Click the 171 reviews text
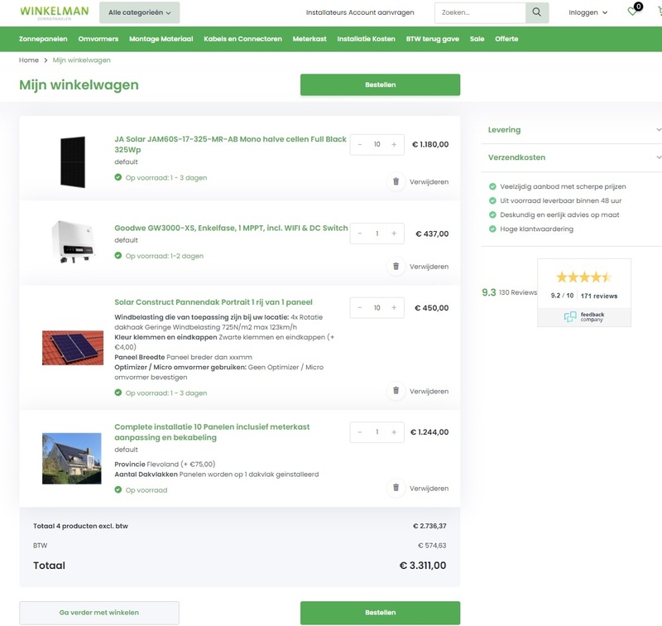The width and height of the screenshot is (662, 626). [598, 296]
